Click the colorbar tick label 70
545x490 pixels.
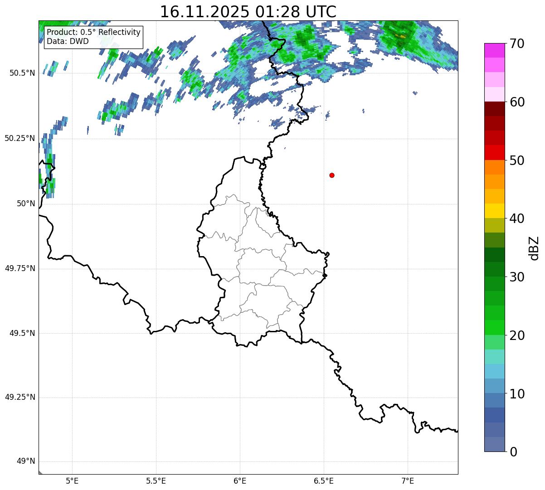[x=517, y=44]
